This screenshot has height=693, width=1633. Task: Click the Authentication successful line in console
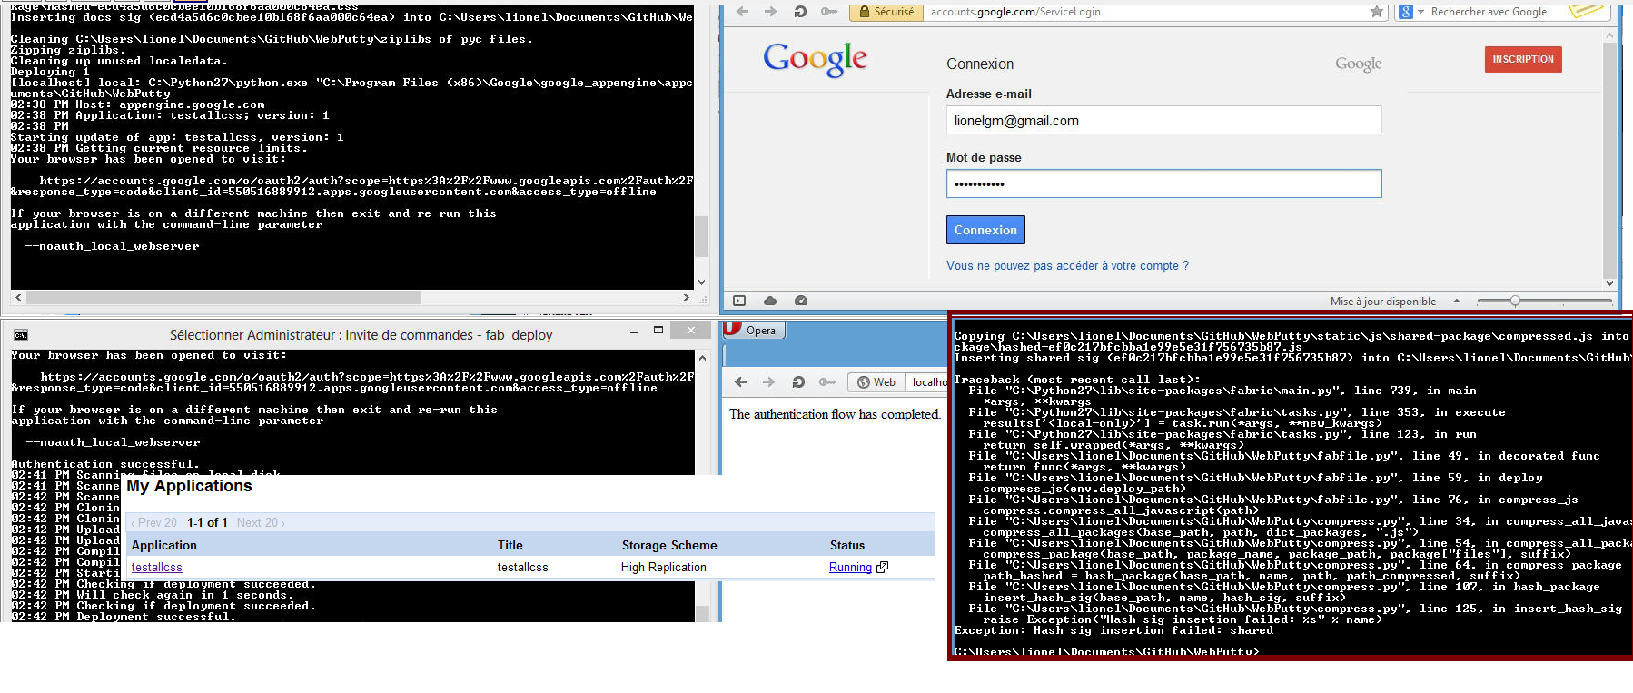point(105,464)
